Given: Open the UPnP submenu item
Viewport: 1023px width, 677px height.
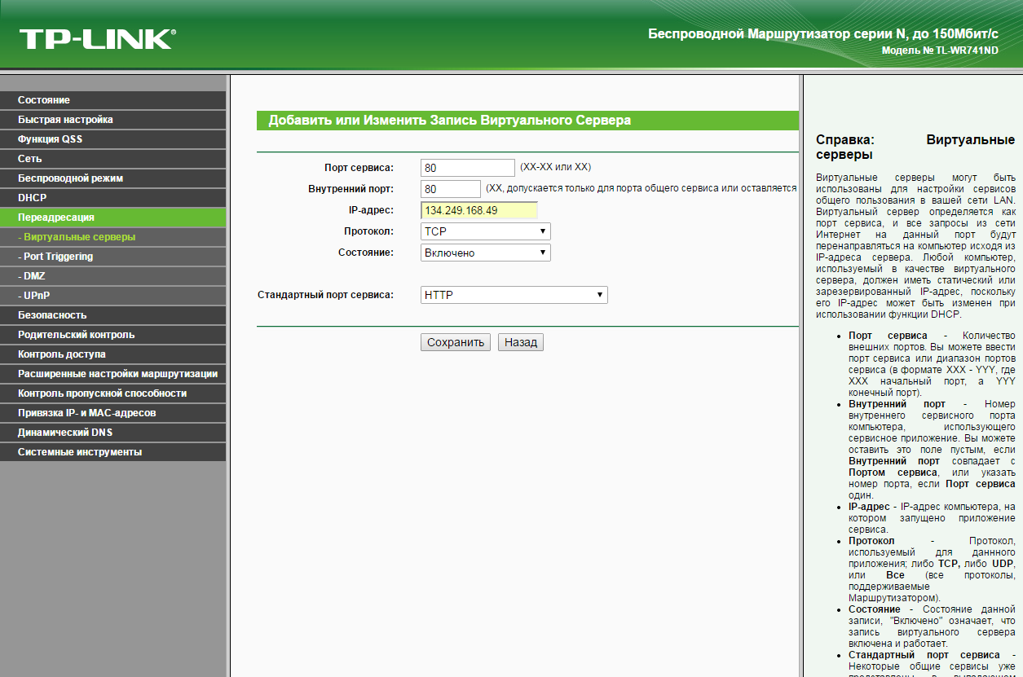Looking at the screenshot, I should coord(113,296).
